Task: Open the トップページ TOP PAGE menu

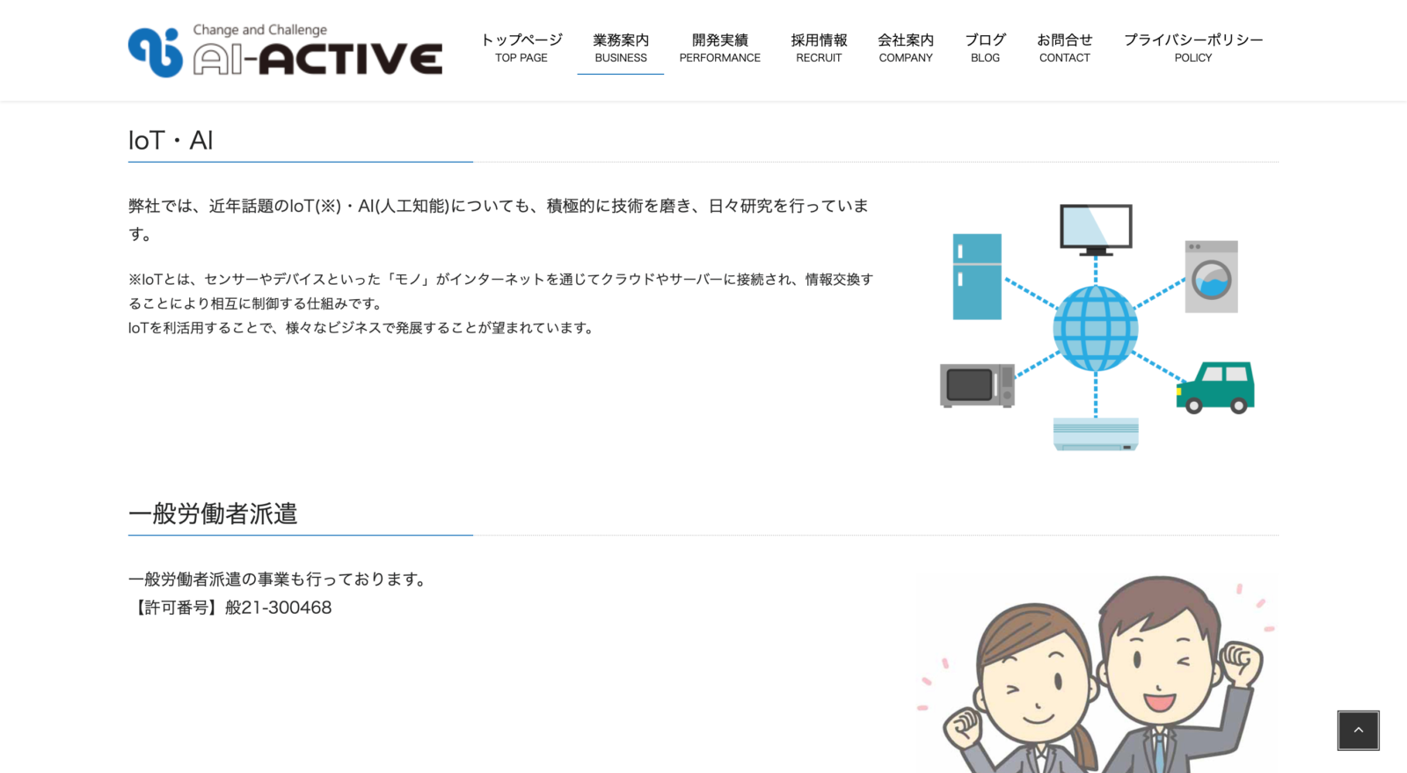Action: click(521, 48)
